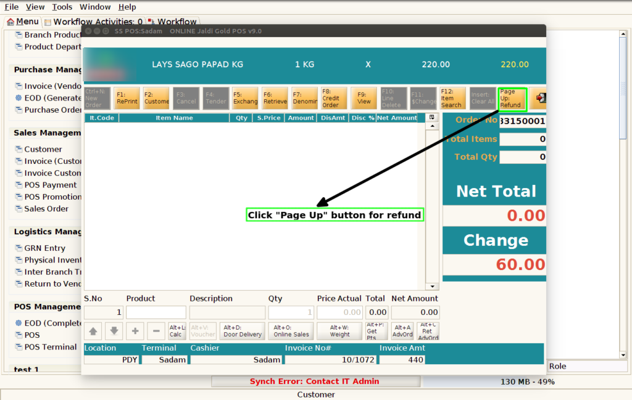Switch to Workflow Activities tab
Screen dimensions: 632x400
coord(93,22)
